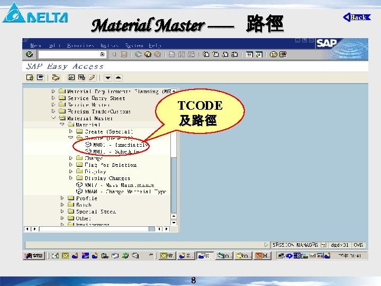Open the Extras menu
This screenshot has width=381, height=286.
110,45
